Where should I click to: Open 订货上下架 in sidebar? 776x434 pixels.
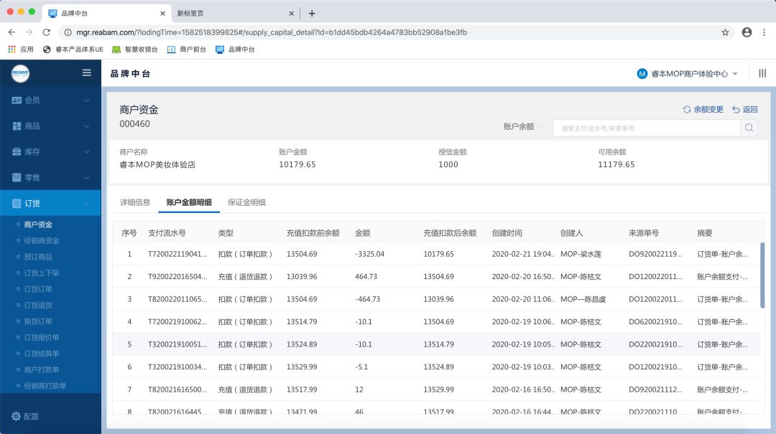point(42,273)
